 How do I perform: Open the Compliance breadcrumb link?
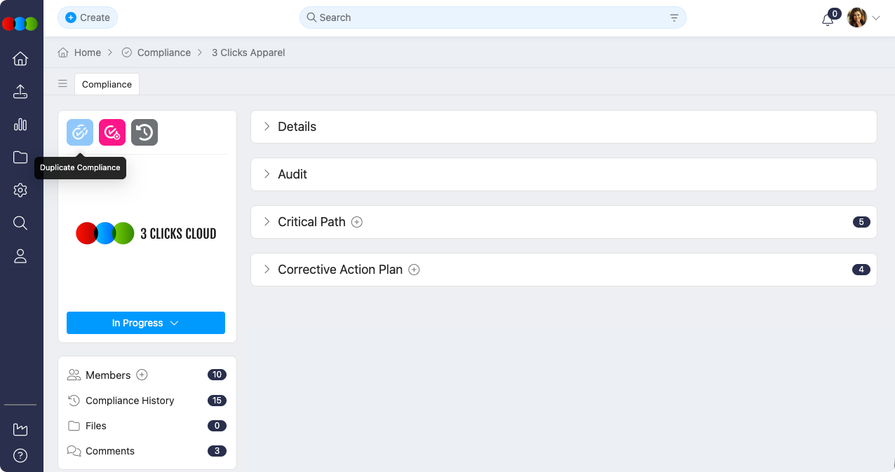[x=164, y=53]
